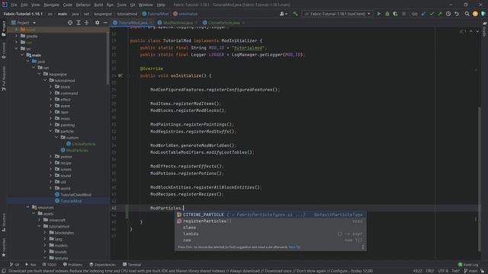Screen dimensions: 488x274
Task: Select CitrineParticle class in project tree
Action: tap(81, 144)
